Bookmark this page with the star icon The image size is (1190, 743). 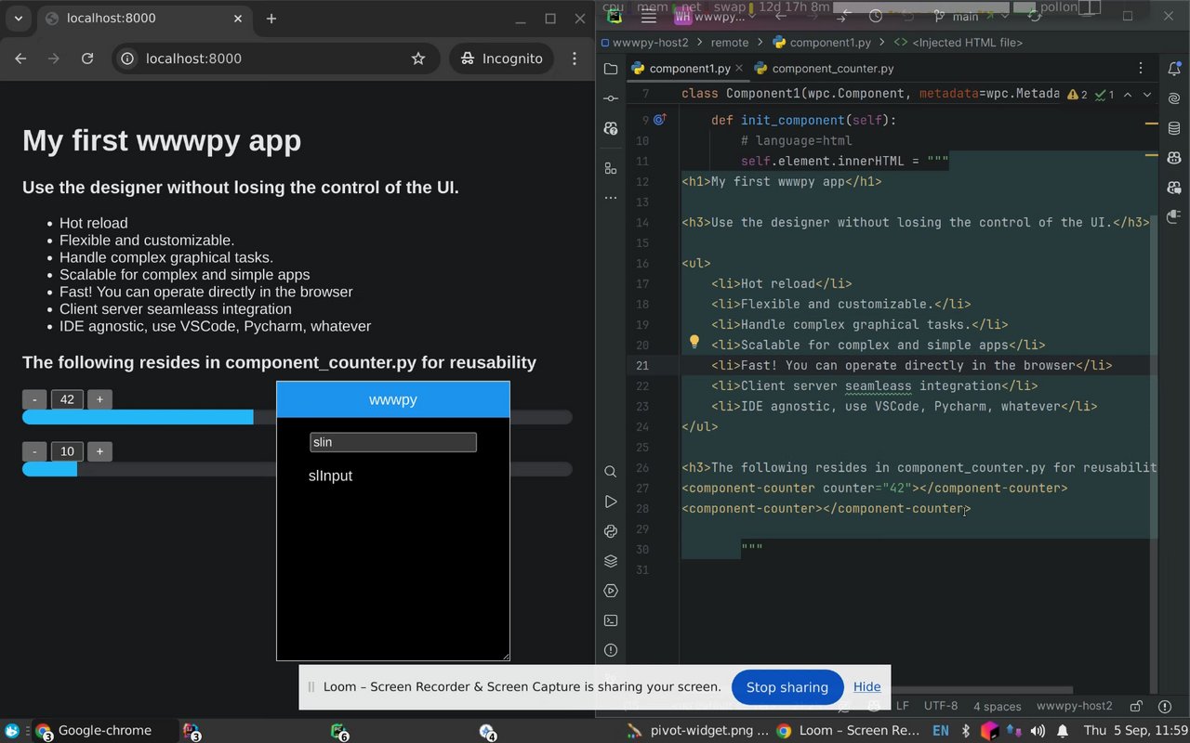coord(418,59)
